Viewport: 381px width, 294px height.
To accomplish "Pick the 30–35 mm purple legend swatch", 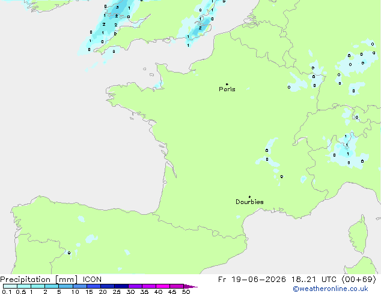I will tap(135, 286).
